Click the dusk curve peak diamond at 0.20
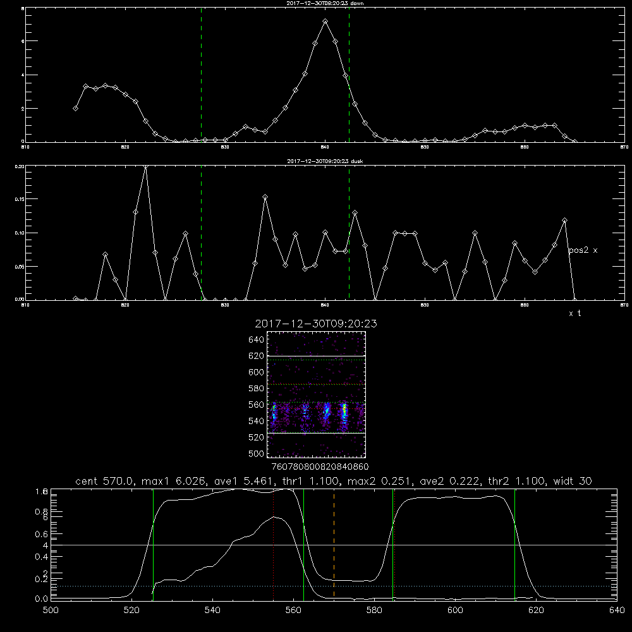The width and height of the screenshot is (632, 632). [145, 166]
